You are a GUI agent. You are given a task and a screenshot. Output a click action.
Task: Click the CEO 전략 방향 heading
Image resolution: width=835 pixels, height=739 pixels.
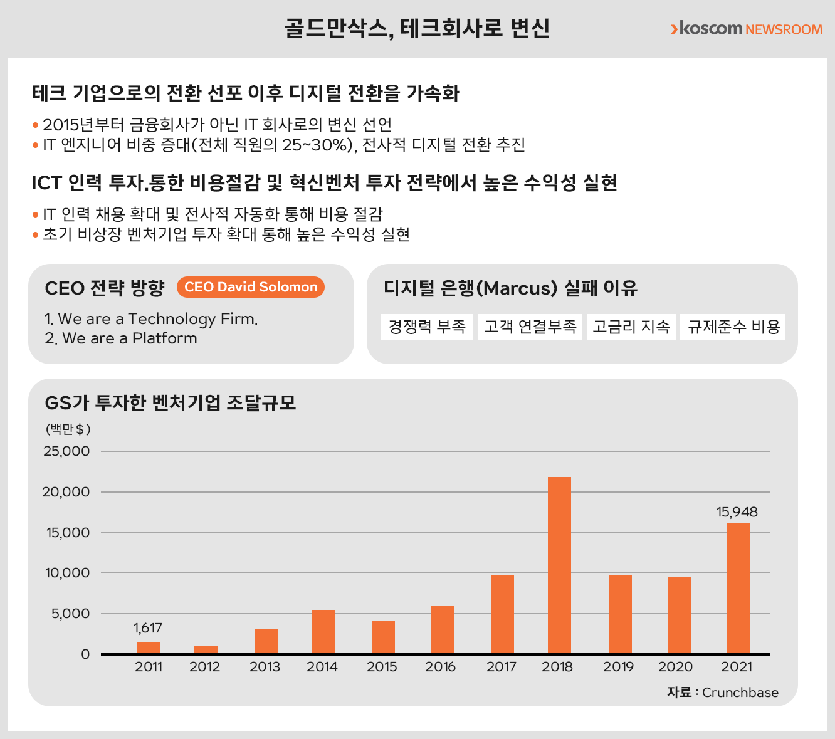(105, 288)
